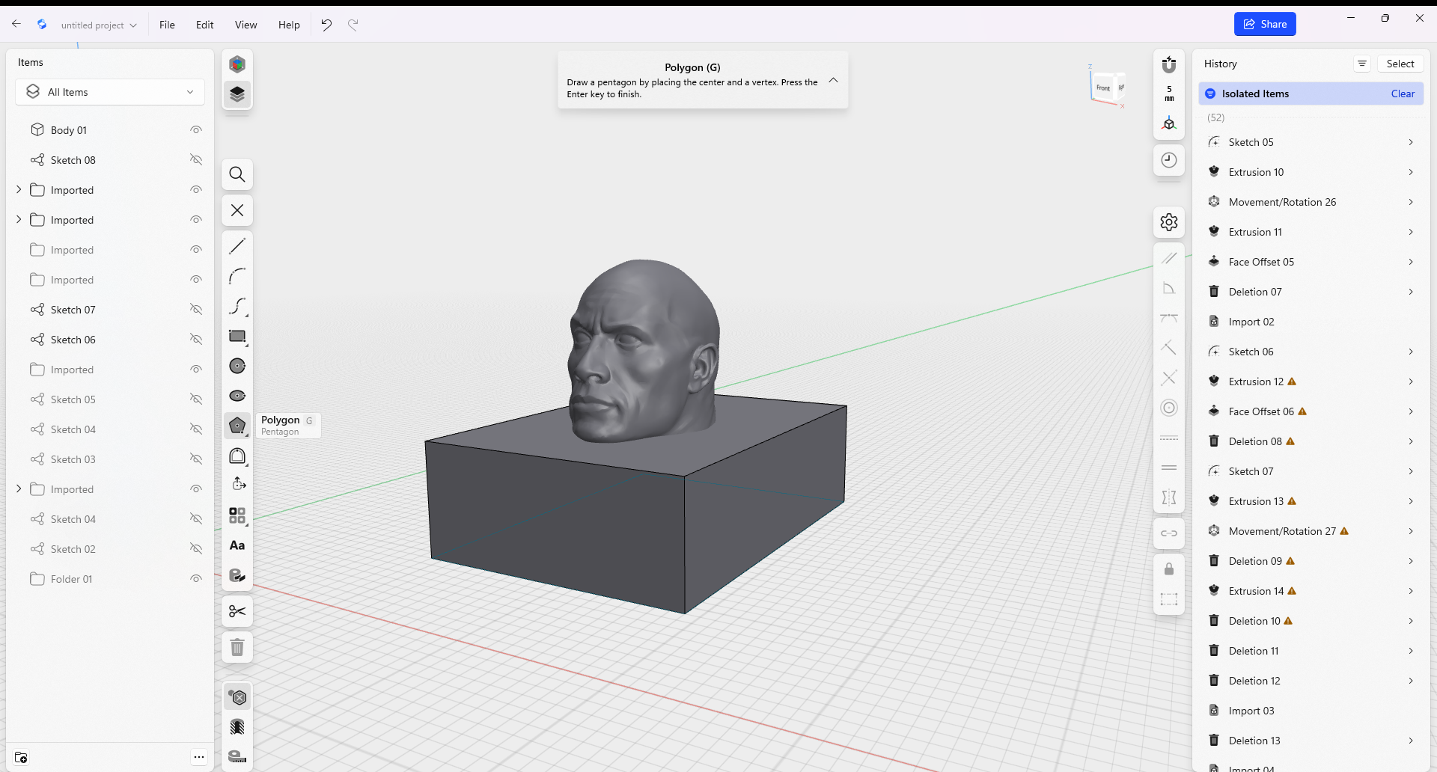Click the Share button
Image resolution: width=1437 pixels, height=772 pixels.
click(x=1265, y=24)
